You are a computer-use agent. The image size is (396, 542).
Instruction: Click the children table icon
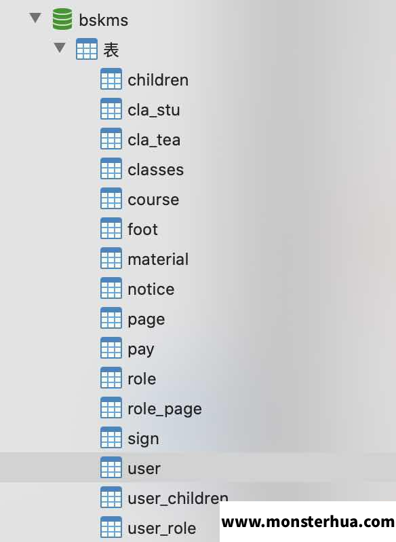(x=111, y=79)
